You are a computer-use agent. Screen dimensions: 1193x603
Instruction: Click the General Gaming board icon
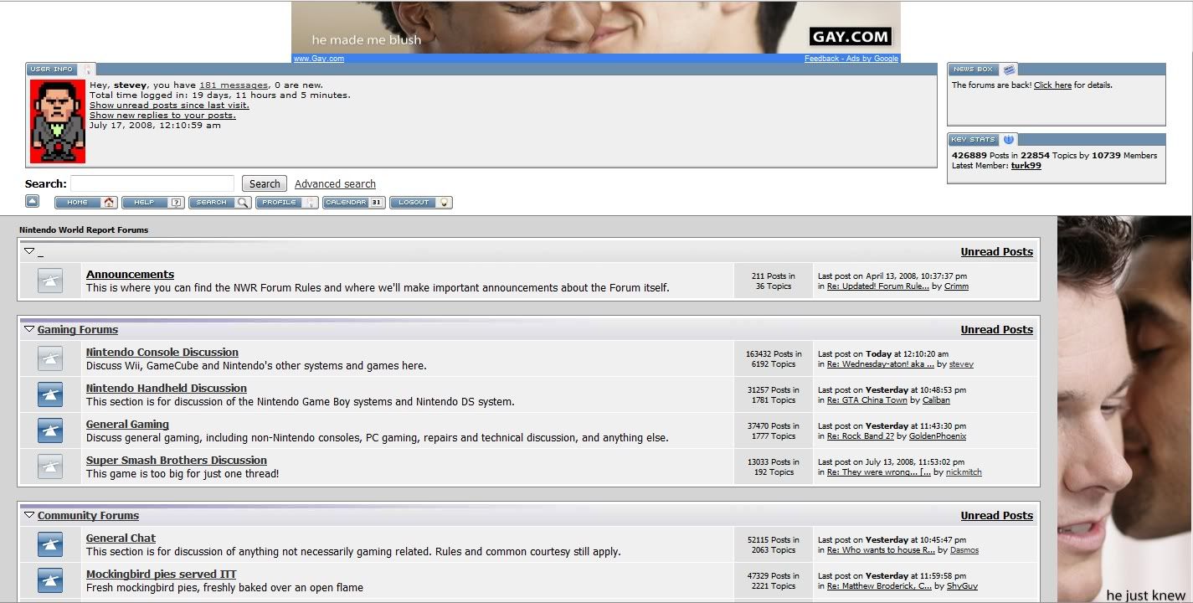[x=50, y=431]
